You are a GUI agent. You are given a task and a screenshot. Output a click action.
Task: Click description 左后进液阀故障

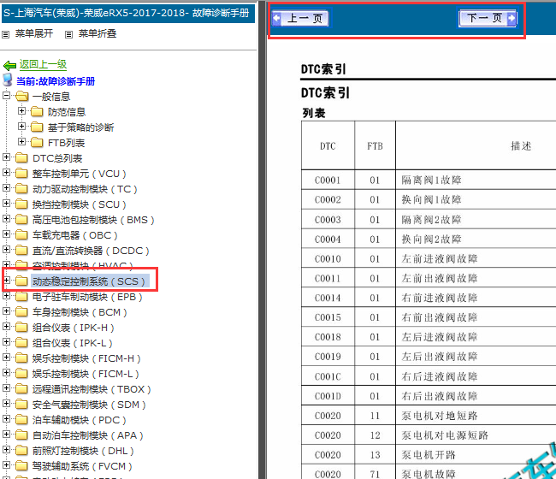click(440, 337)
